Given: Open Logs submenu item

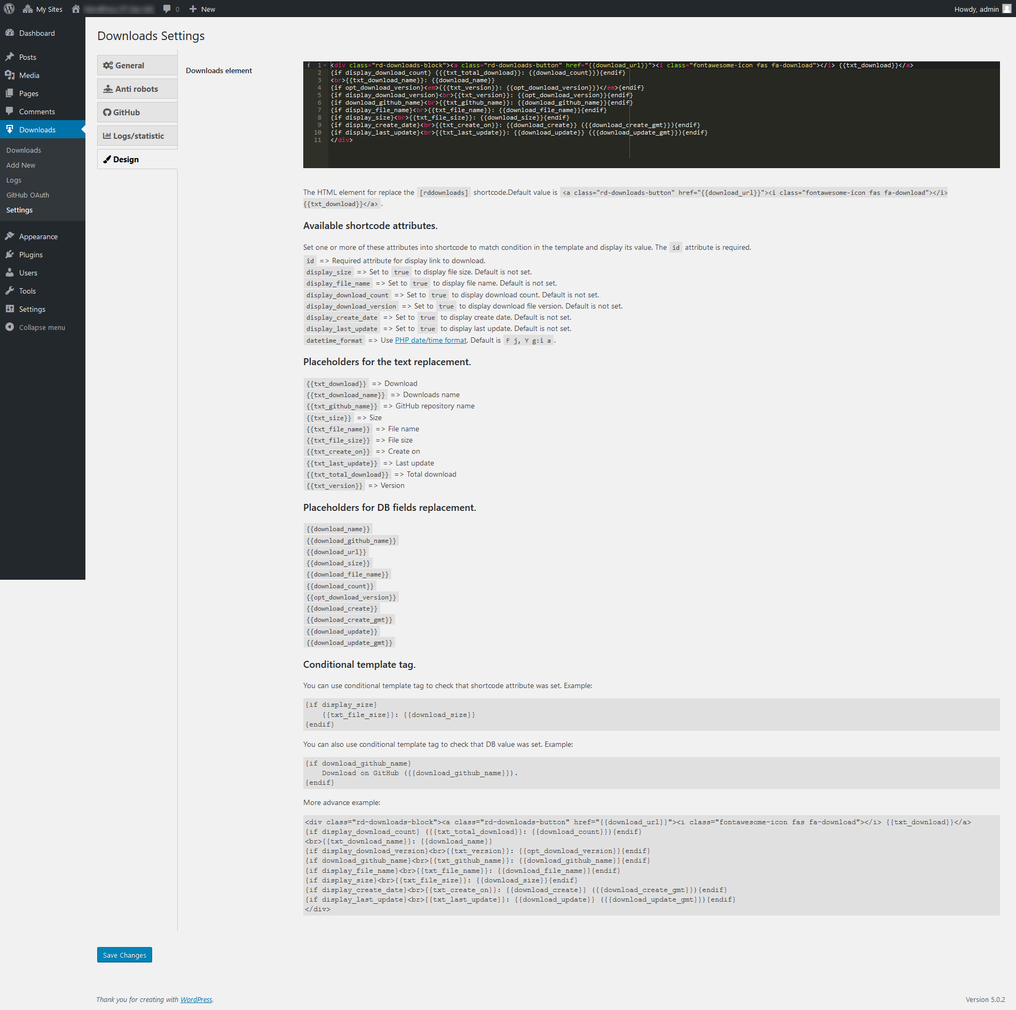Looking at the screenshot, I should 14,180.
